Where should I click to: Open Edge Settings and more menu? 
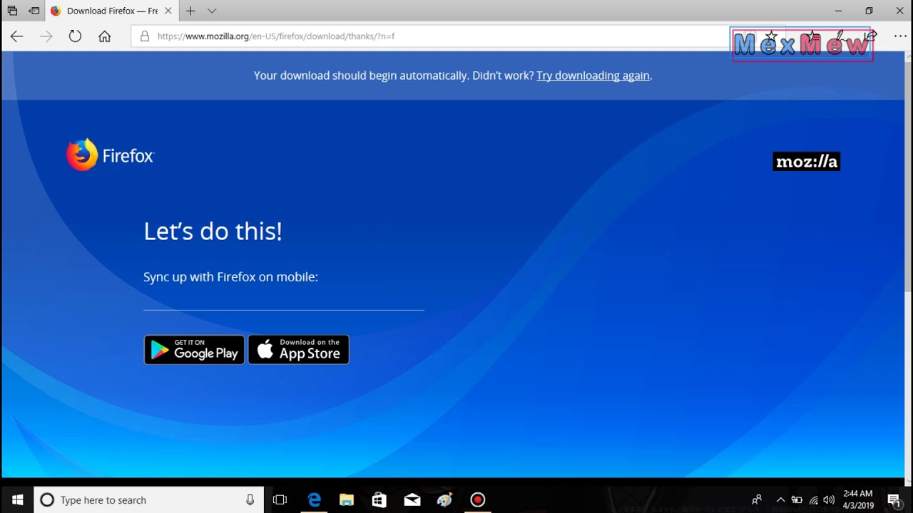pyautogui.click(x=899, y=36)
